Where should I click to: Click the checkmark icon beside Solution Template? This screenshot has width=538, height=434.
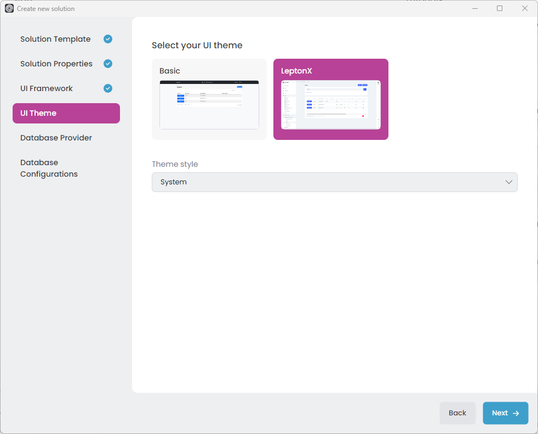pos(108,39)
